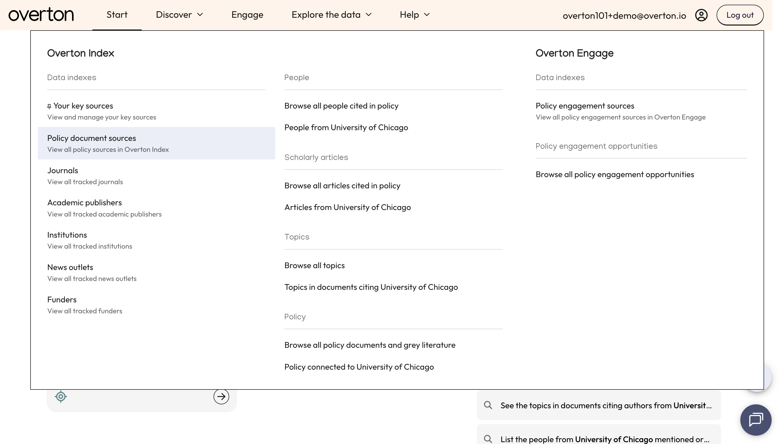Expand the Explore the data menu

tap(332, 15)
